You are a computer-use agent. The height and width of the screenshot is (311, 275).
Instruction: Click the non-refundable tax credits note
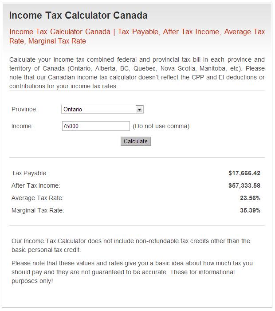pos(131,245)
